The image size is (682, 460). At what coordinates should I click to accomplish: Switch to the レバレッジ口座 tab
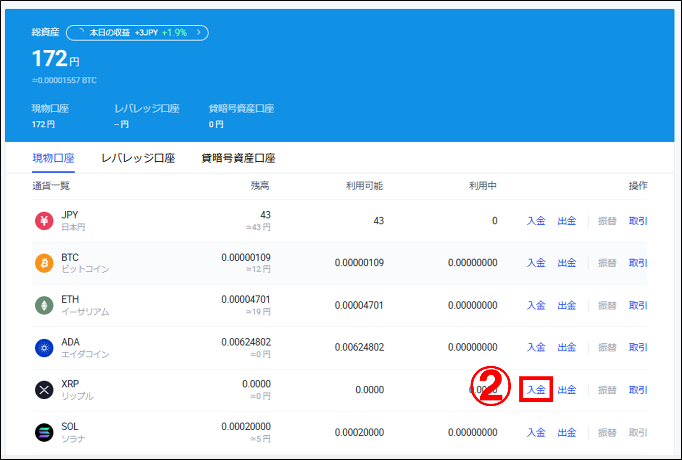(138, 158)
